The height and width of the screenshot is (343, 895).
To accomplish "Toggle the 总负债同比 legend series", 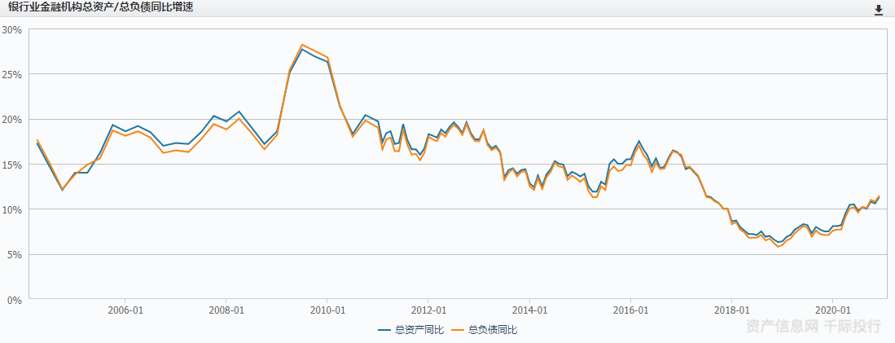I will pos(484,329).
